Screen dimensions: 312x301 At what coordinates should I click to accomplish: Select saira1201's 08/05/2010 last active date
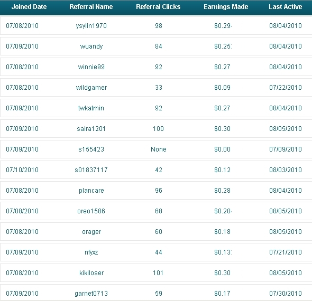click(286, 128)
